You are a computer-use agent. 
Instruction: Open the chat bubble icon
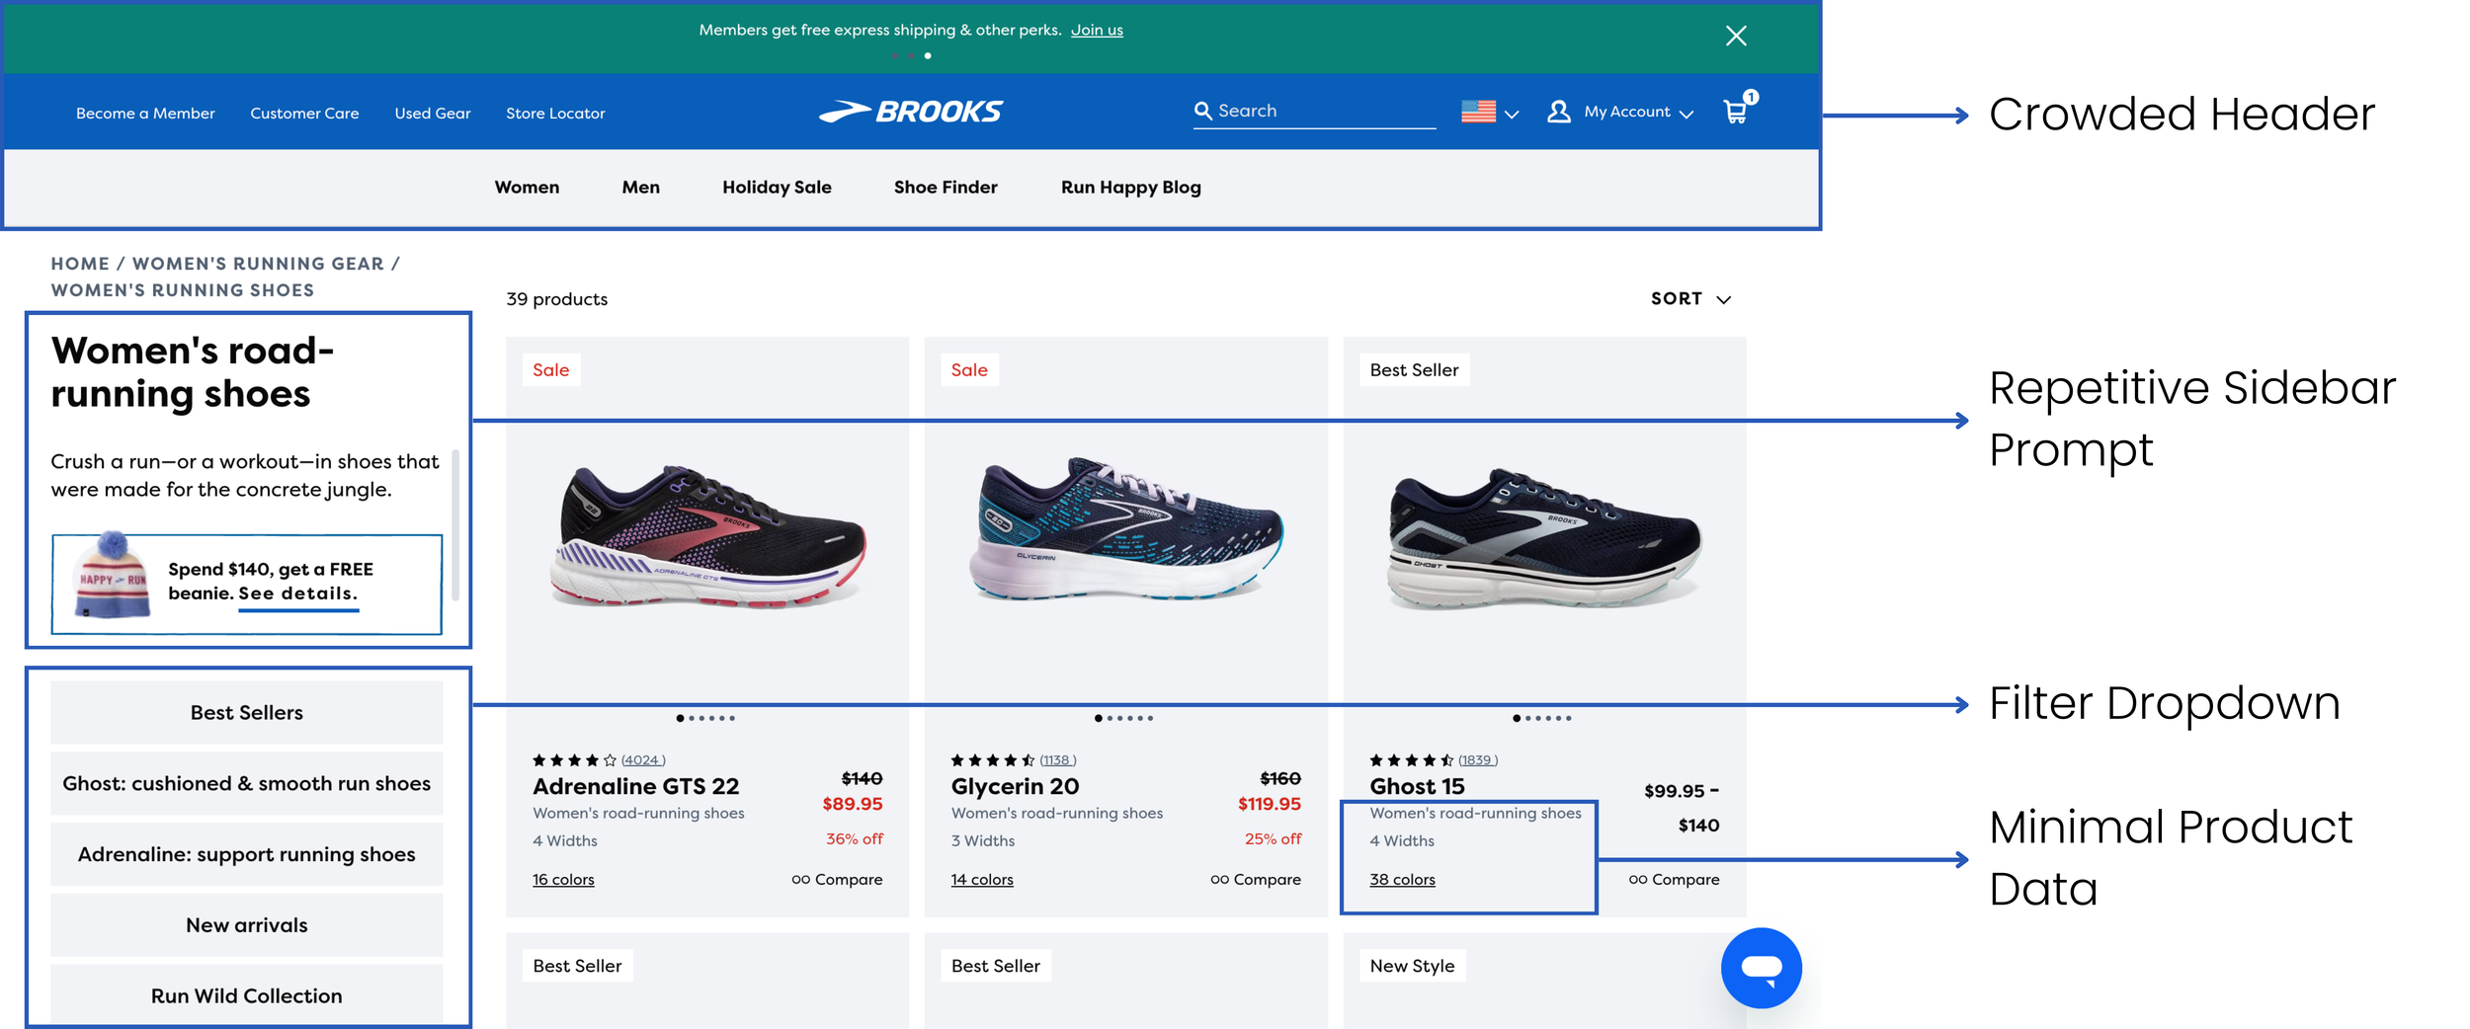[1761, 968]
